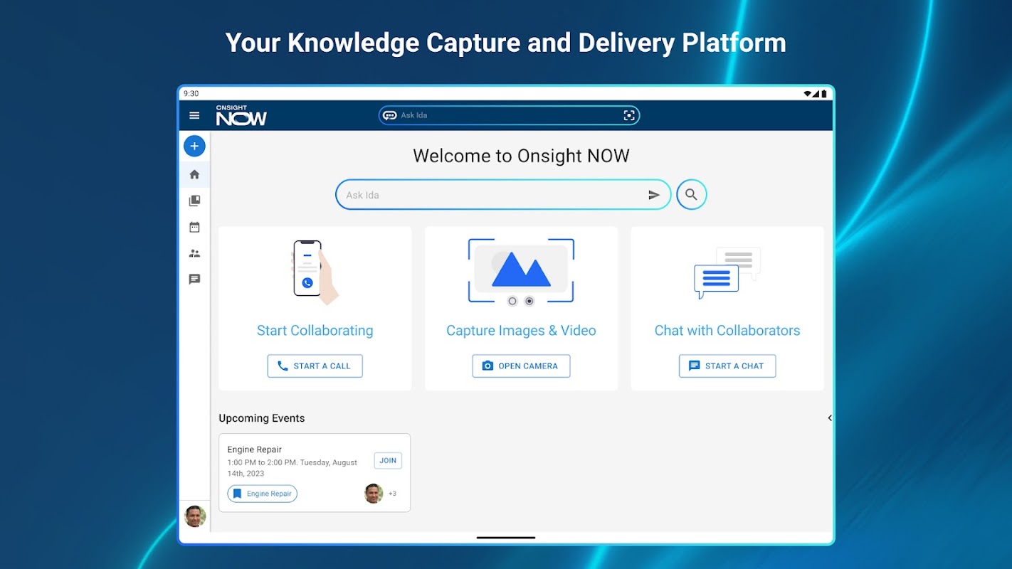Click the Chat with Collaborators heading
Image resolution: width=1012 pixels, height=569 pixels.
(x=727, y=331)
